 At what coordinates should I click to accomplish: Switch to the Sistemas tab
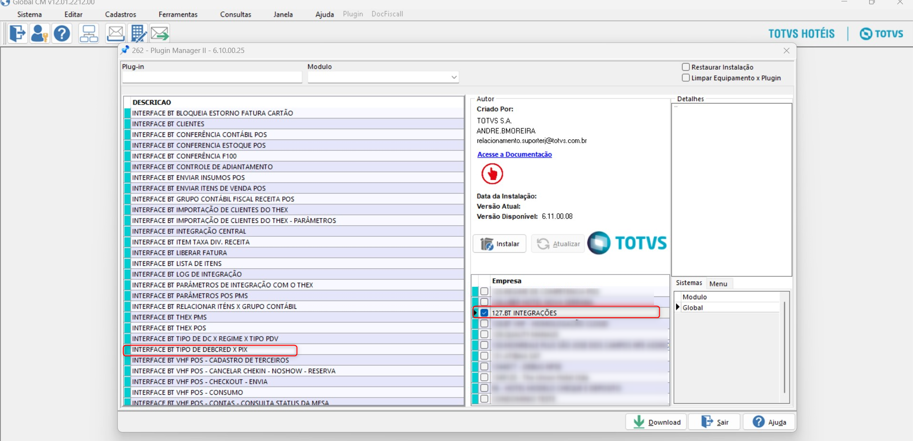coord(689,283)
